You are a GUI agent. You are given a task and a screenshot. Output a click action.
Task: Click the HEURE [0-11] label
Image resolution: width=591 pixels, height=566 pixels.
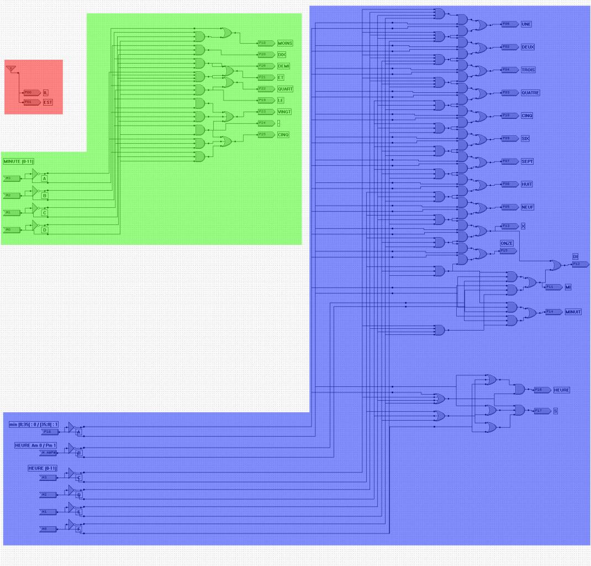click(x=43, y=468)
